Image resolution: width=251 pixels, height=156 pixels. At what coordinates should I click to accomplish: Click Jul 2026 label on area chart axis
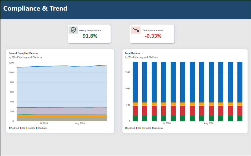pos(44,123)
